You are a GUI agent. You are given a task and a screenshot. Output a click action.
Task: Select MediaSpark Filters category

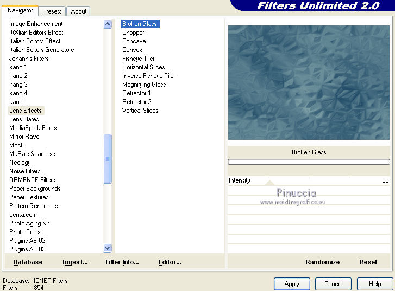[33, 128]
